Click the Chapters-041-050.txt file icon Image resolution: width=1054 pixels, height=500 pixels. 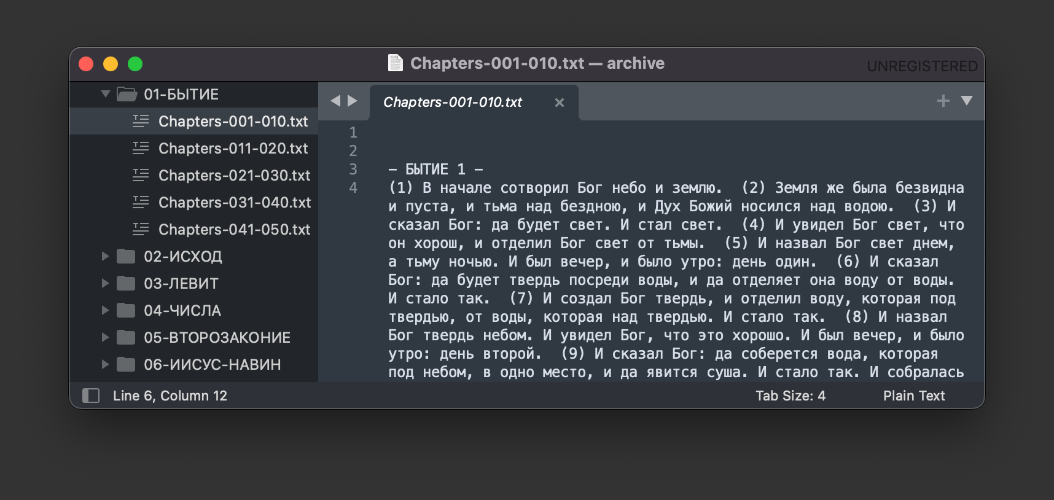click(141, 229)
